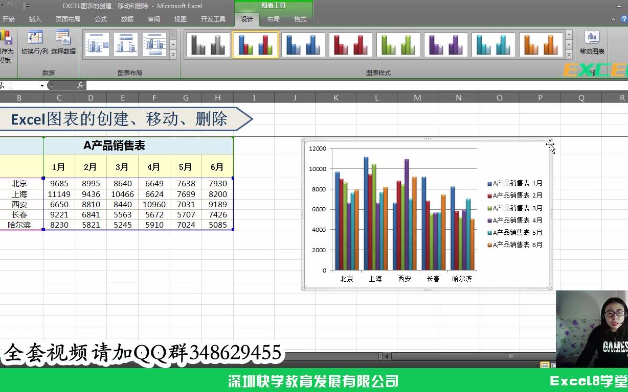Click the Insert Function fx icon
The width and height of the screenshot is (628, 392).
pyautogui.click(x=80, y=85)
